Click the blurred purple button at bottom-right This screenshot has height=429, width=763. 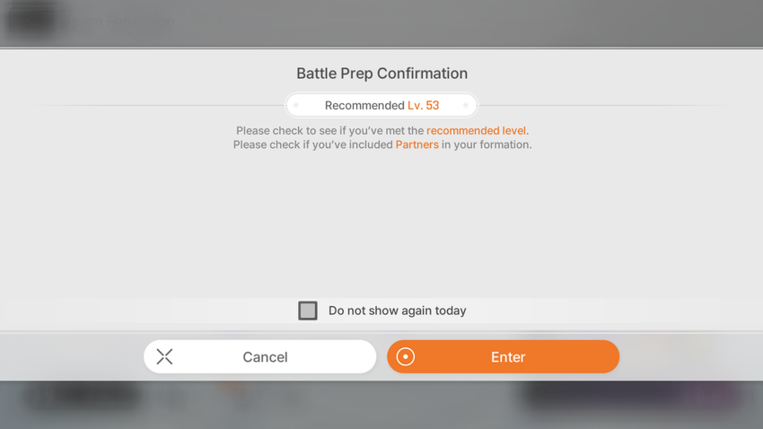tap(628, 396)
